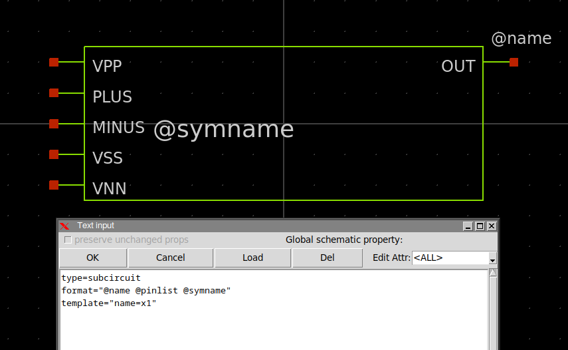Image resolution: width=568 pixels, height=350 pixels.
Task: Select the @symname text label
Action: coord(223,129)
